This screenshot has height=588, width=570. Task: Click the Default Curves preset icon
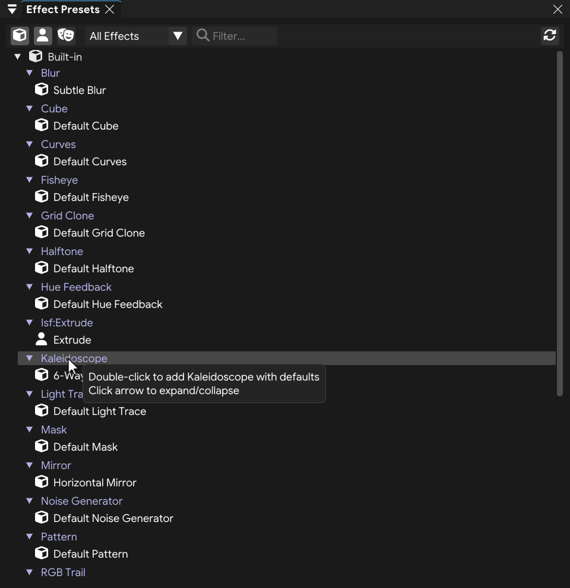(x=42, y=161)
